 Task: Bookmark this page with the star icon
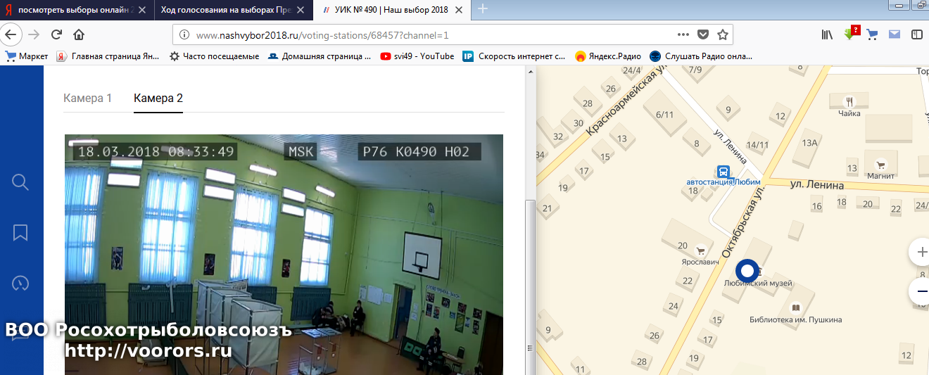point(722,34)
